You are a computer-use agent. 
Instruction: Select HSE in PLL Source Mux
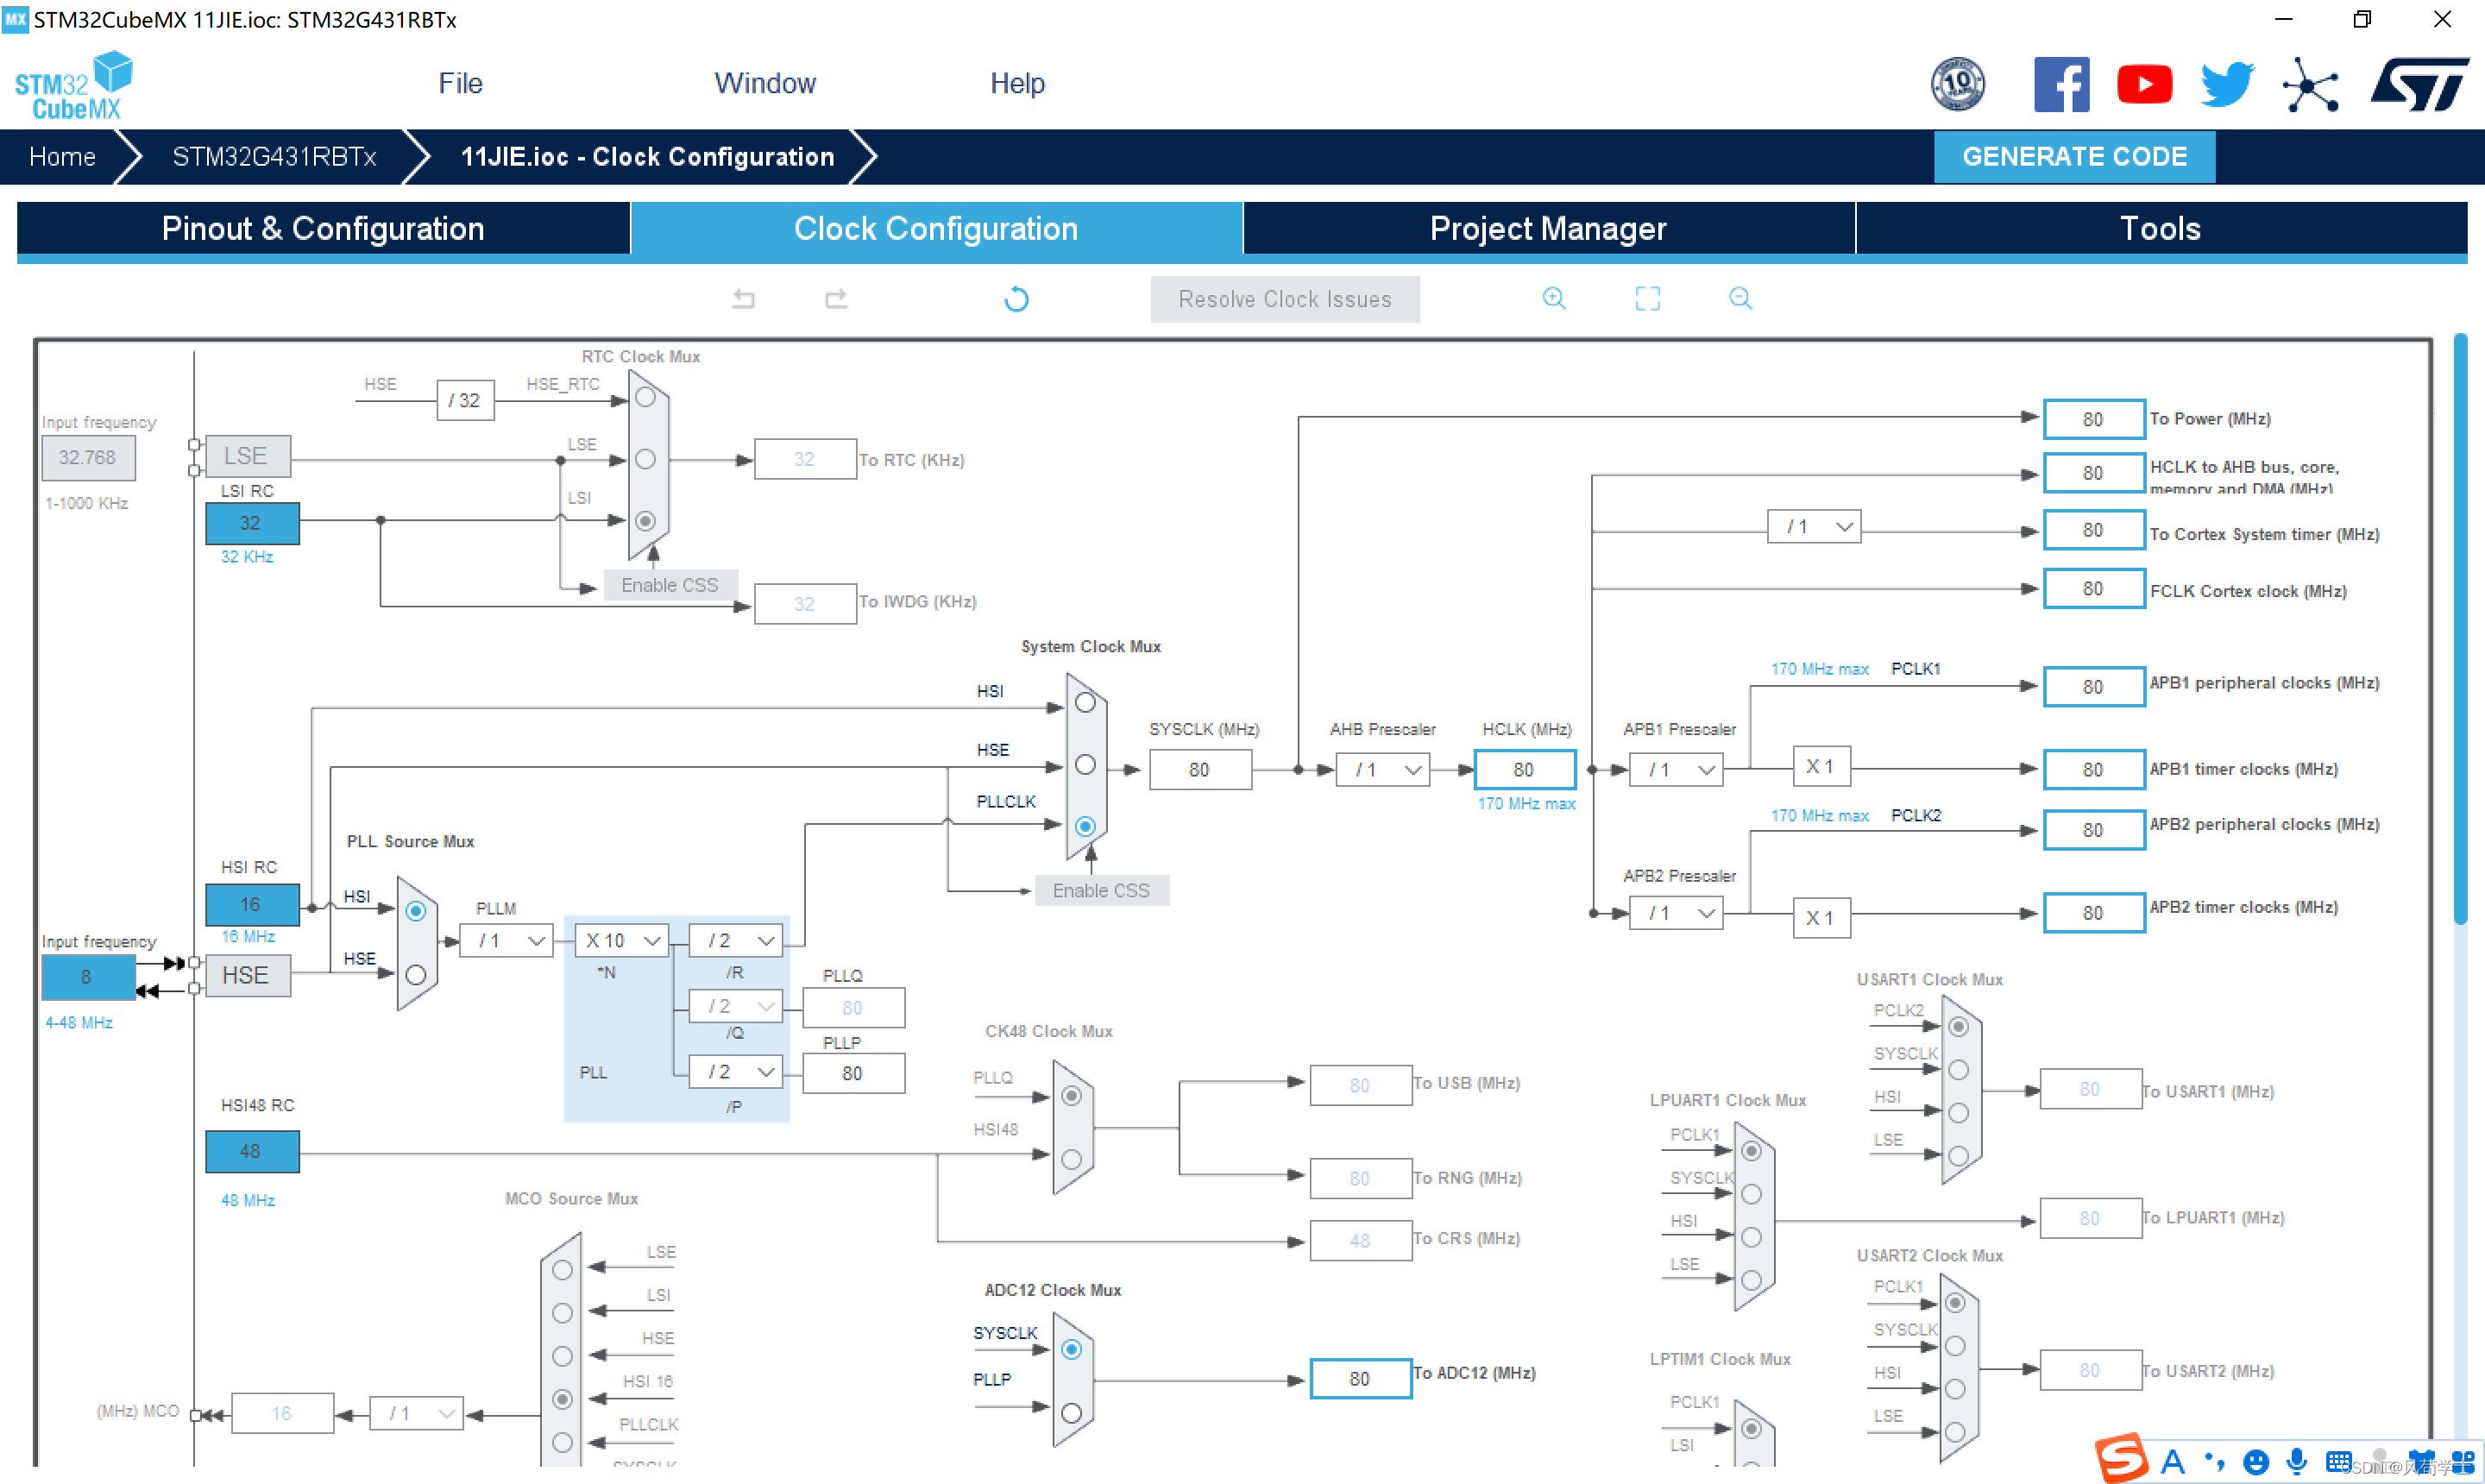[416, 974]
